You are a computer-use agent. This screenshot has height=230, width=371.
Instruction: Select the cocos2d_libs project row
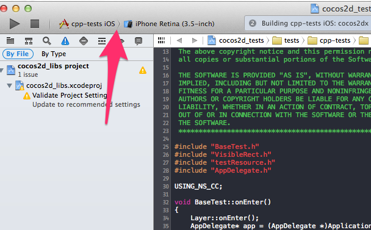point(77,70)
